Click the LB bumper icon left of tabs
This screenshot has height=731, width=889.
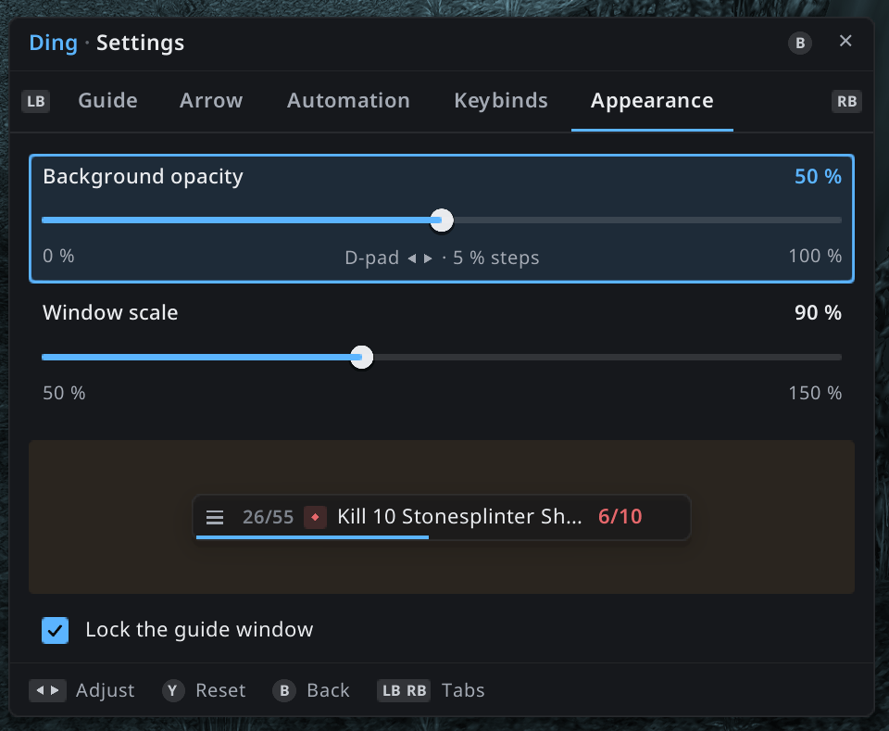point(36,102)
